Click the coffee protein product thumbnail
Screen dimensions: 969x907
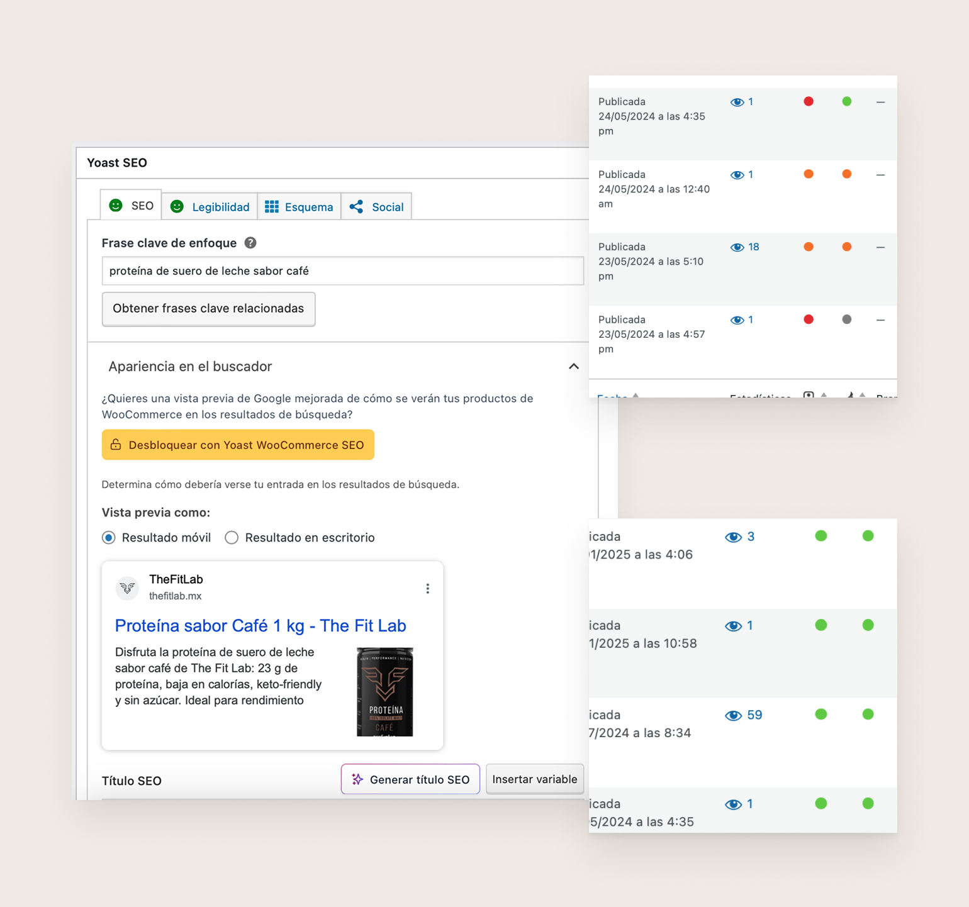click(x=384, y=692)
